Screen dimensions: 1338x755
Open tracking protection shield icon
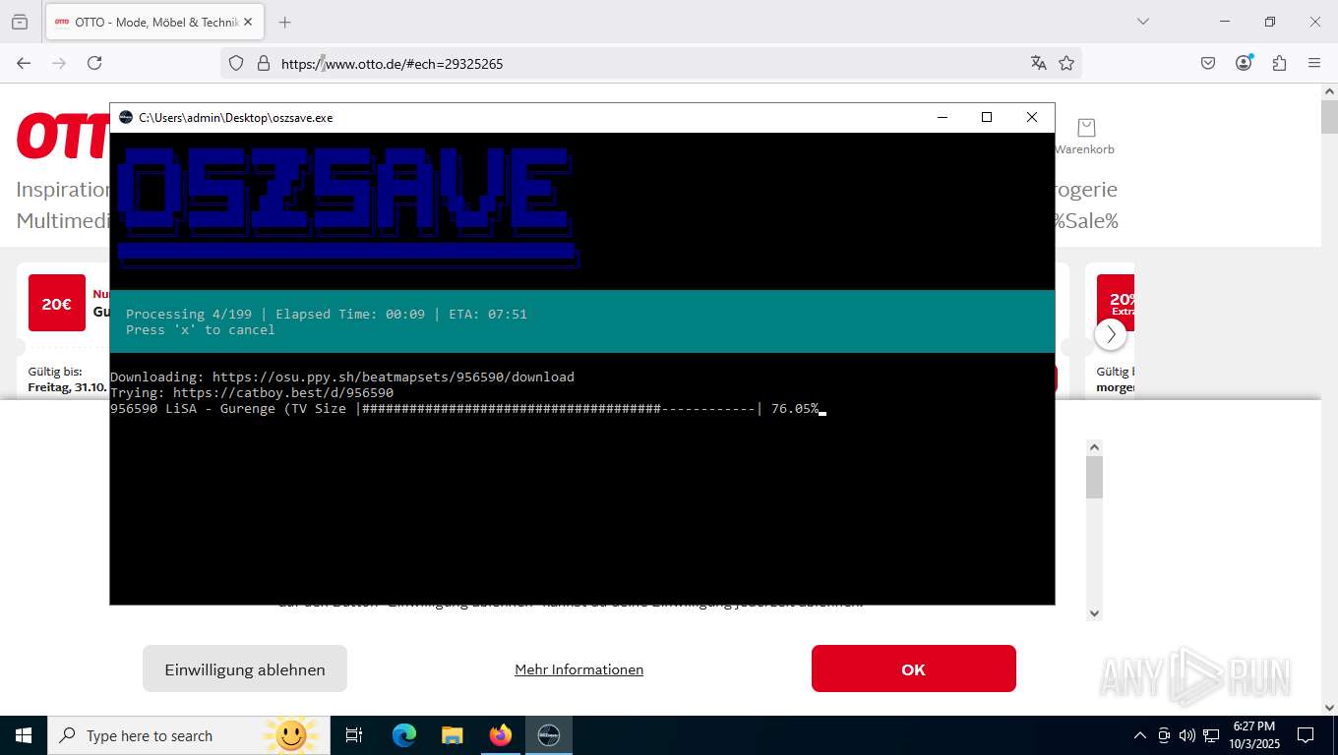coord(236,63)
